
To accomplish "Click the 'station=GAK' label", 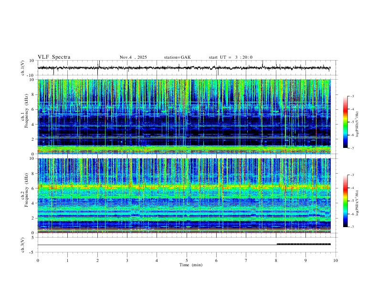I will (x=178, y=57).
